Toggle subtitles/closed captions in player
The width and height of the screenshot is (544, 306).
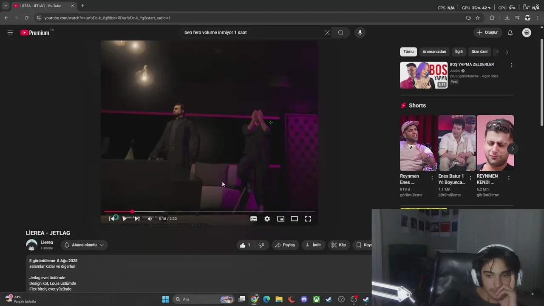point(253,218)
